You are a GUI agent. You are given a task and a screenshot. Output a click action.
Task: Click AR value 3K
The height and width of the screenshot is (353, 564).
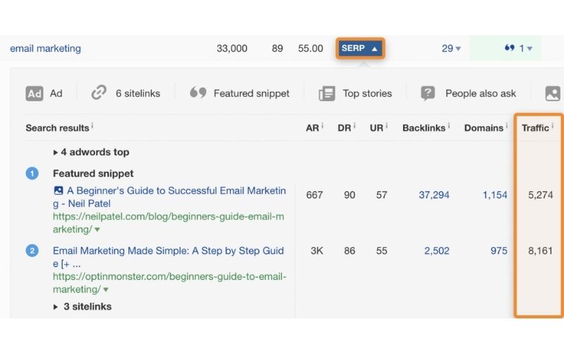point(317,251)
